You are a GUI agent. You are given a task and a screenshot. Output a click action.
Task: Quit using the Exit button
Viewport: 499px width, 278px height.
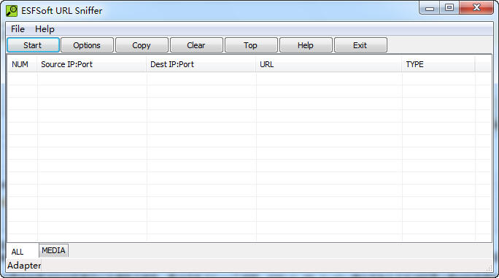coord(360,45)
